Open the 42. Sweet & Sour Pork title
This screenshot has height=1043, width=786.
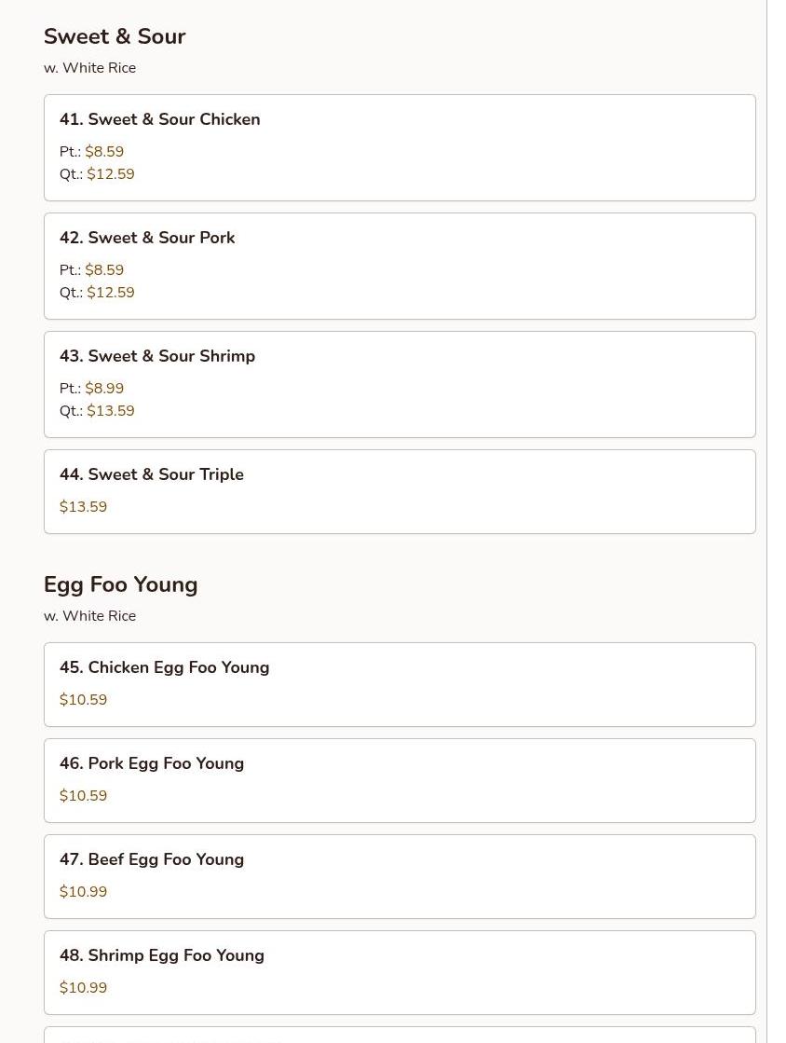click(x=147, y=238)
